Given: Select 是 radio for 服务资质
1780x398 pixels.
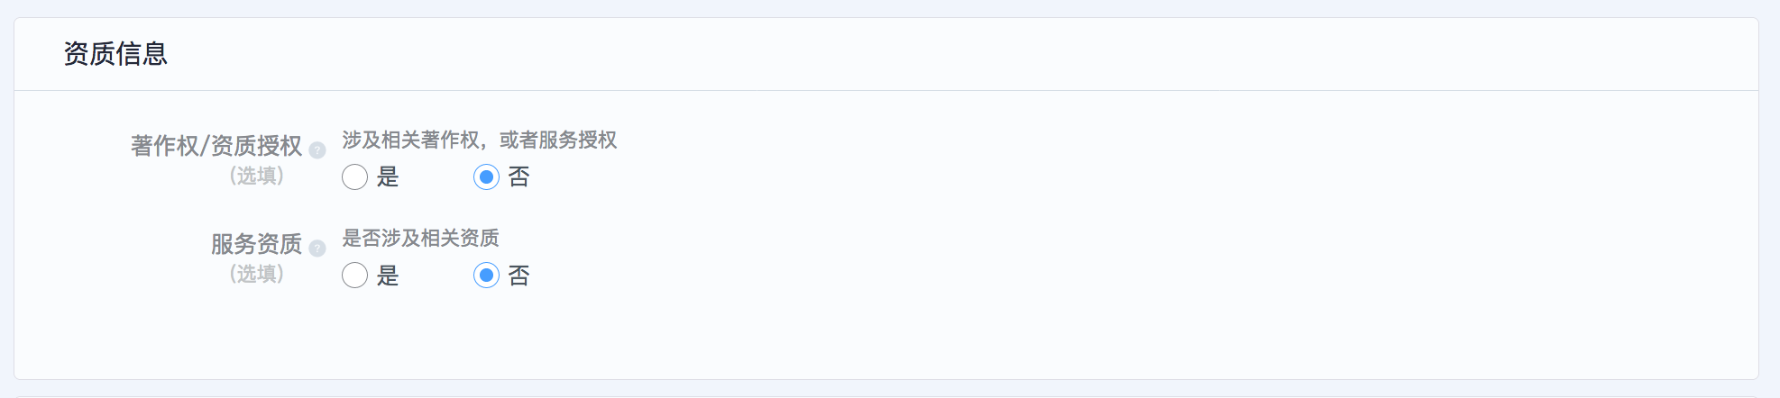Looking at the screenshot, I should click(354, 276).
